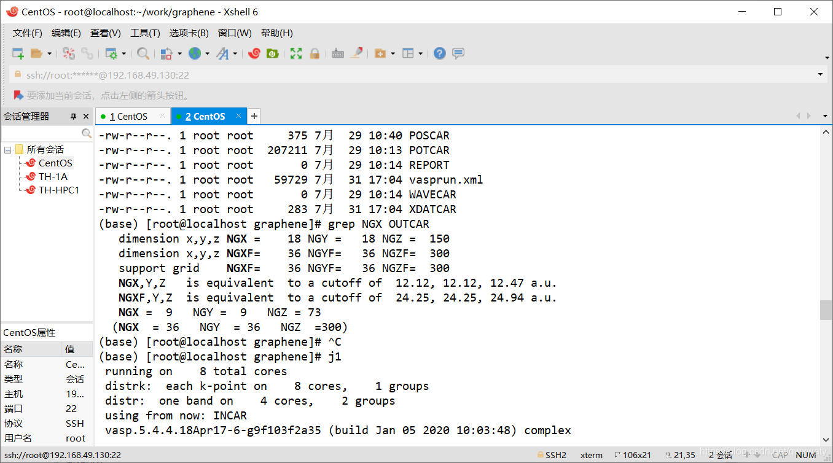The width and height of the screenshot is (833, 463).
Task: Open the compose bar speech bubble icon
Action: click(458, 53)
